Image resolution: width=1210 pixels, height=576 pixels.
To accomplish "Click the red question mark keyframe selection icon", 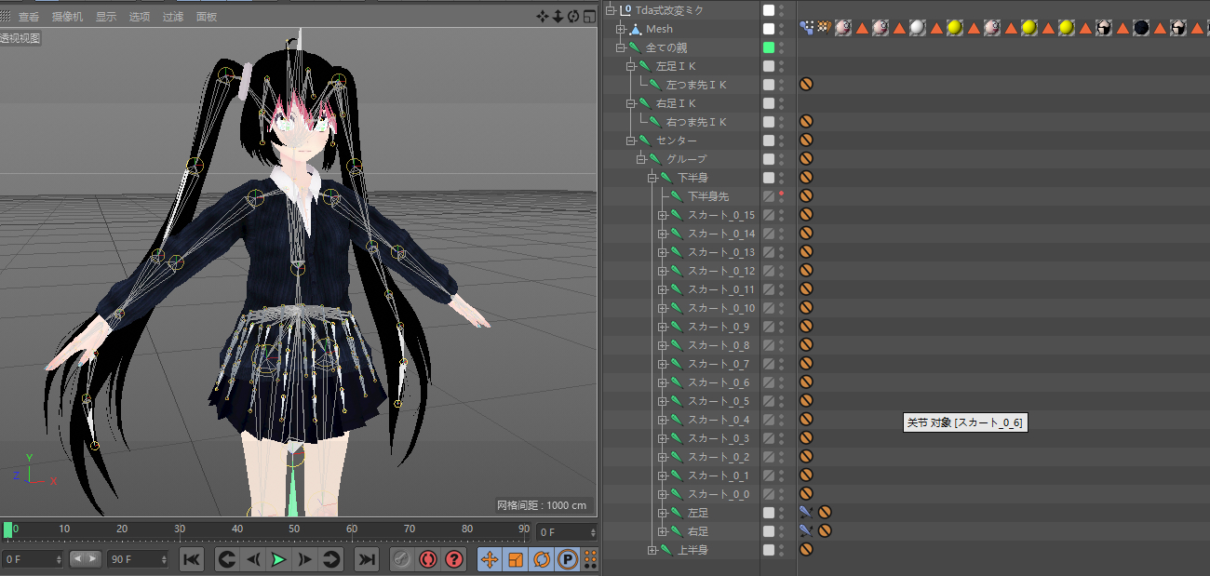I will click(x=453, y=559).
